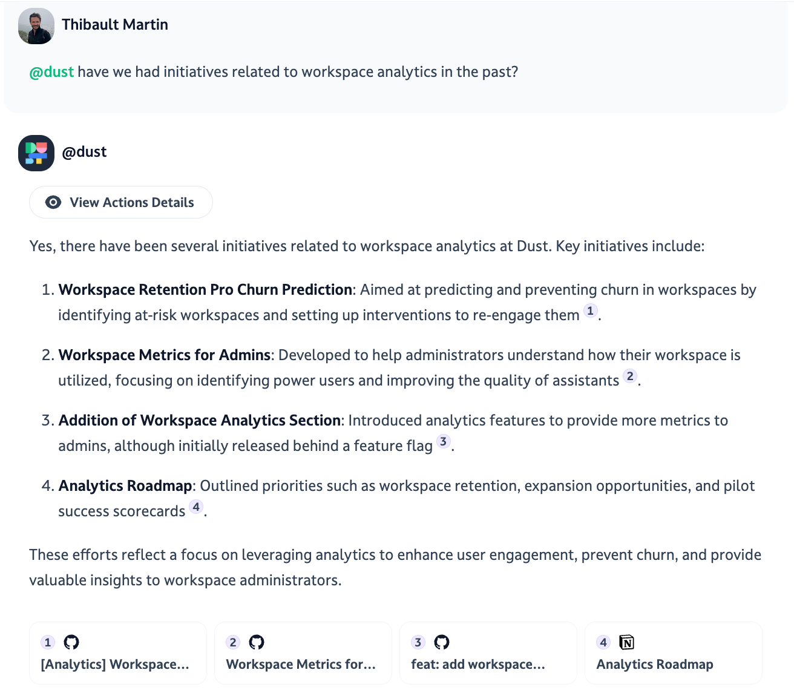Viewport: 794px width, 690px height.
Task: Open the View Actions Details button
Action: pyautogui.click(x=121, y=202)
